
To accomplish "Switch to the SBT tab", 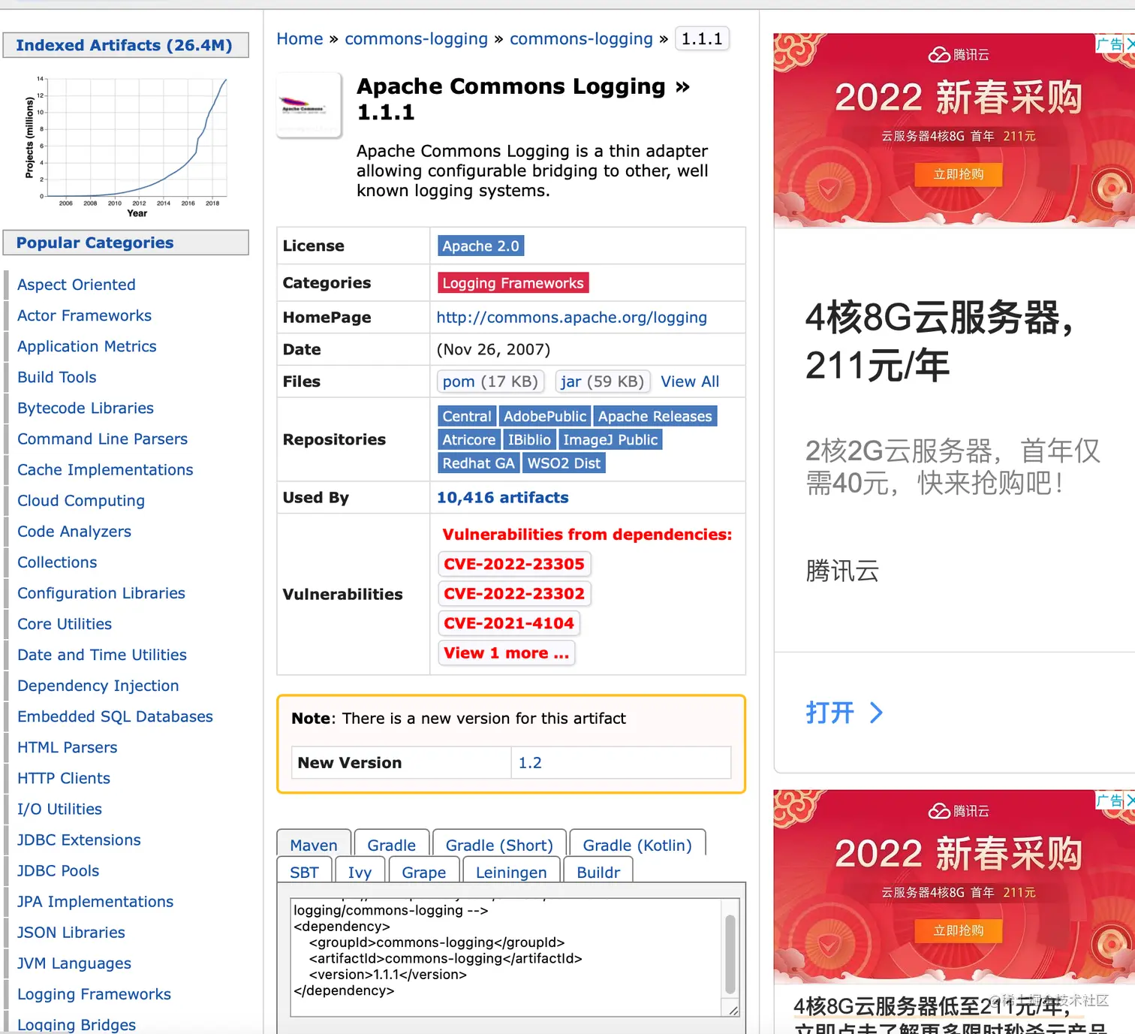I will point(304,872).
